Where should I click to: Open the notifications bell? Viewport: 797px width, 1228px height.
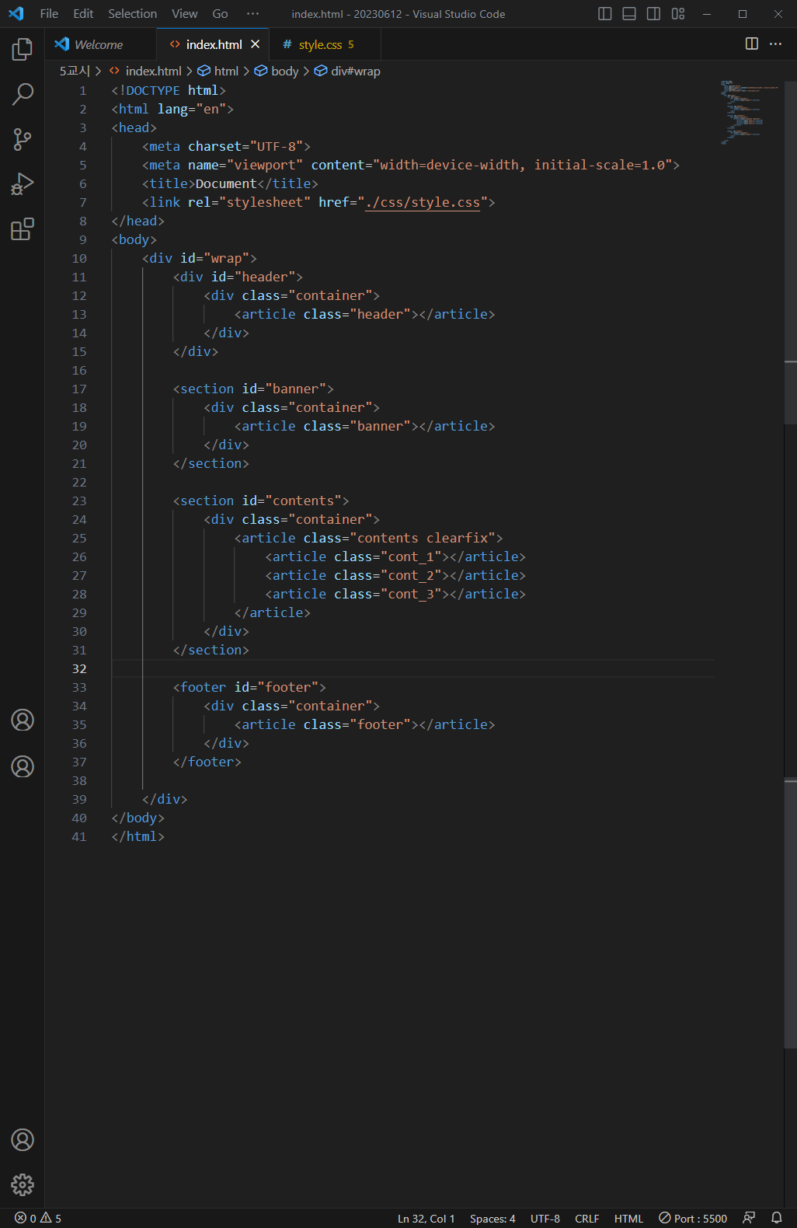(776, 1218)
